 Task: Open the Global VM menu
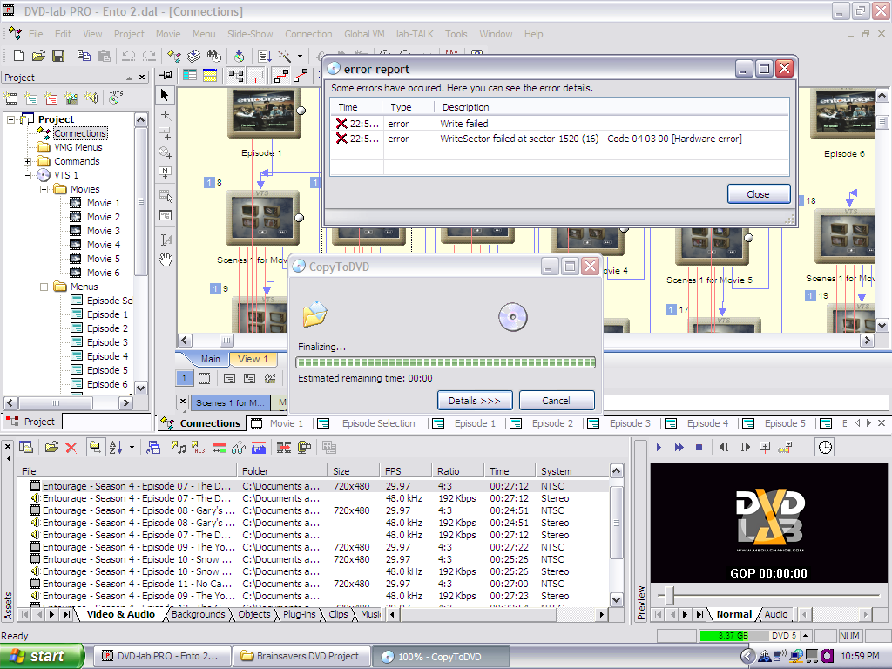(364, 34)
